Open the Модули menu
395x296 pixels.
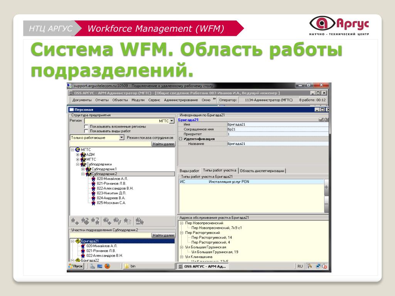pos(138,100)
